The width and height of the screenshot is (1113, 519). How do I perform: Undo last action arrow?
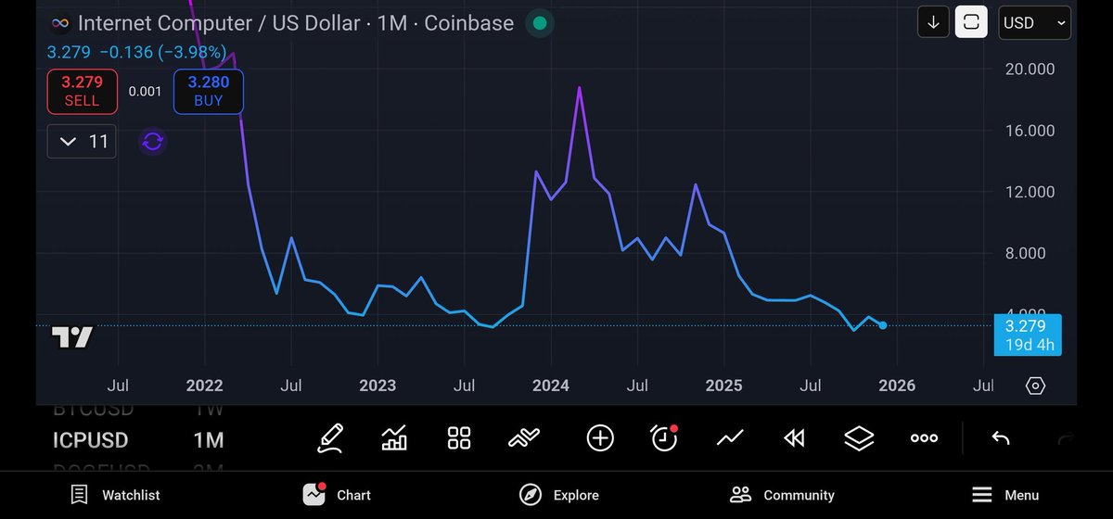coord(1001,438)
